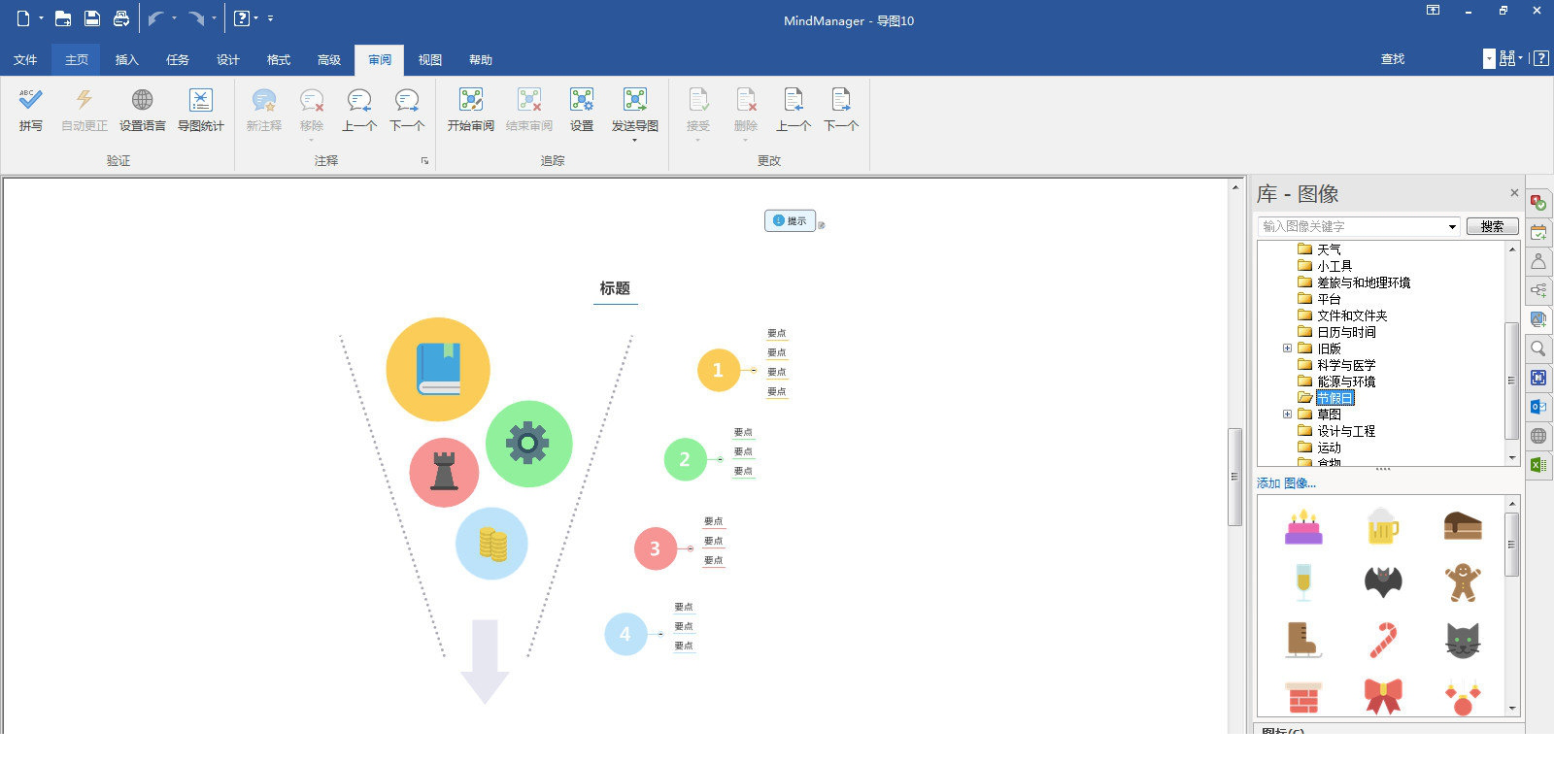
Task: Click the 添加 图像 link
Action: pyautogui.click(x=1286, y=483)
